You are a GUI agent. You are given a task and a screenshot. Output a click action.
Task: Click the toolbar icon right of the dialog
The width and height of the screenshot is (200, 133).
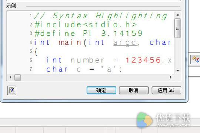click(196, 59)
